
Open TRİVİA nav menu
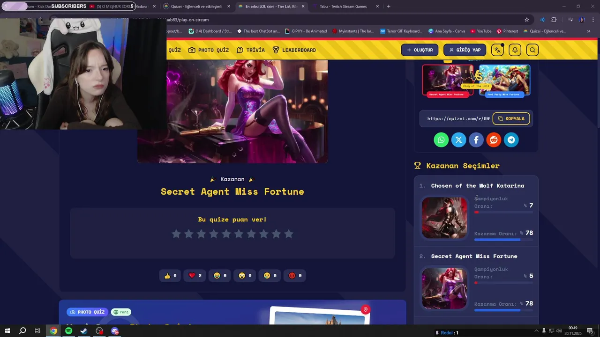[250, 50]
